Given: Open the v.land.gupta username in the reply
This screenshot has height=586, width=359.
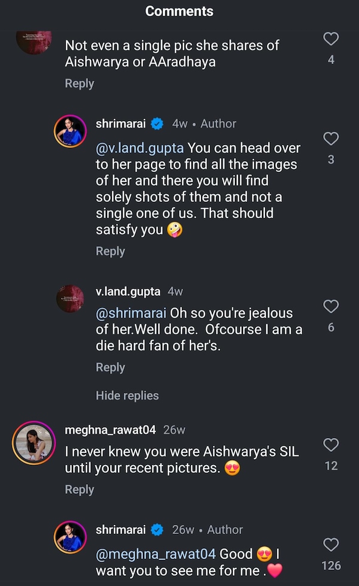Looking at the screenshot, I should (x=128, y=291).
